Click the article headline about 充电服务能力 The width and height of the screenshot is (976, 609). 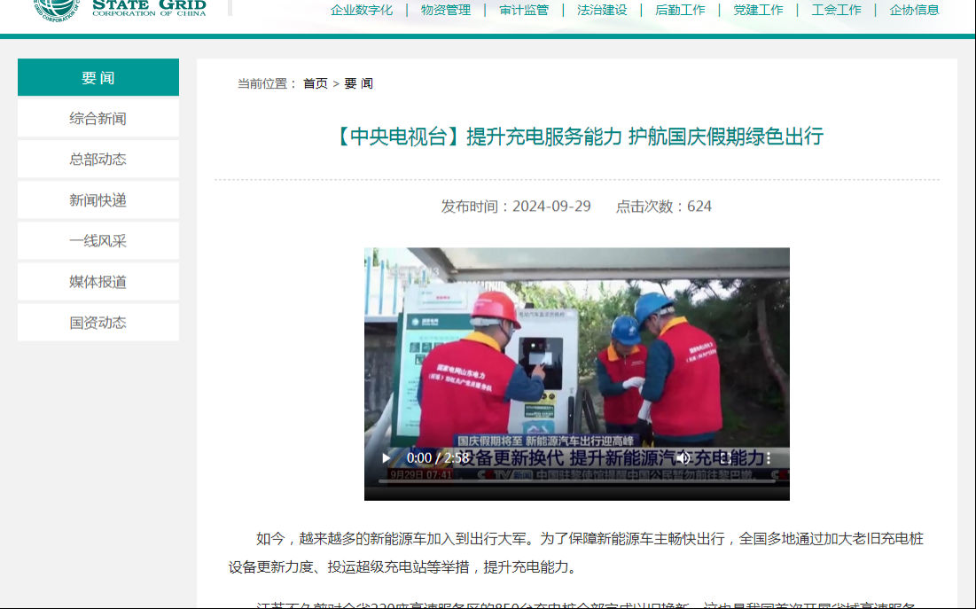tap(578, 137)
